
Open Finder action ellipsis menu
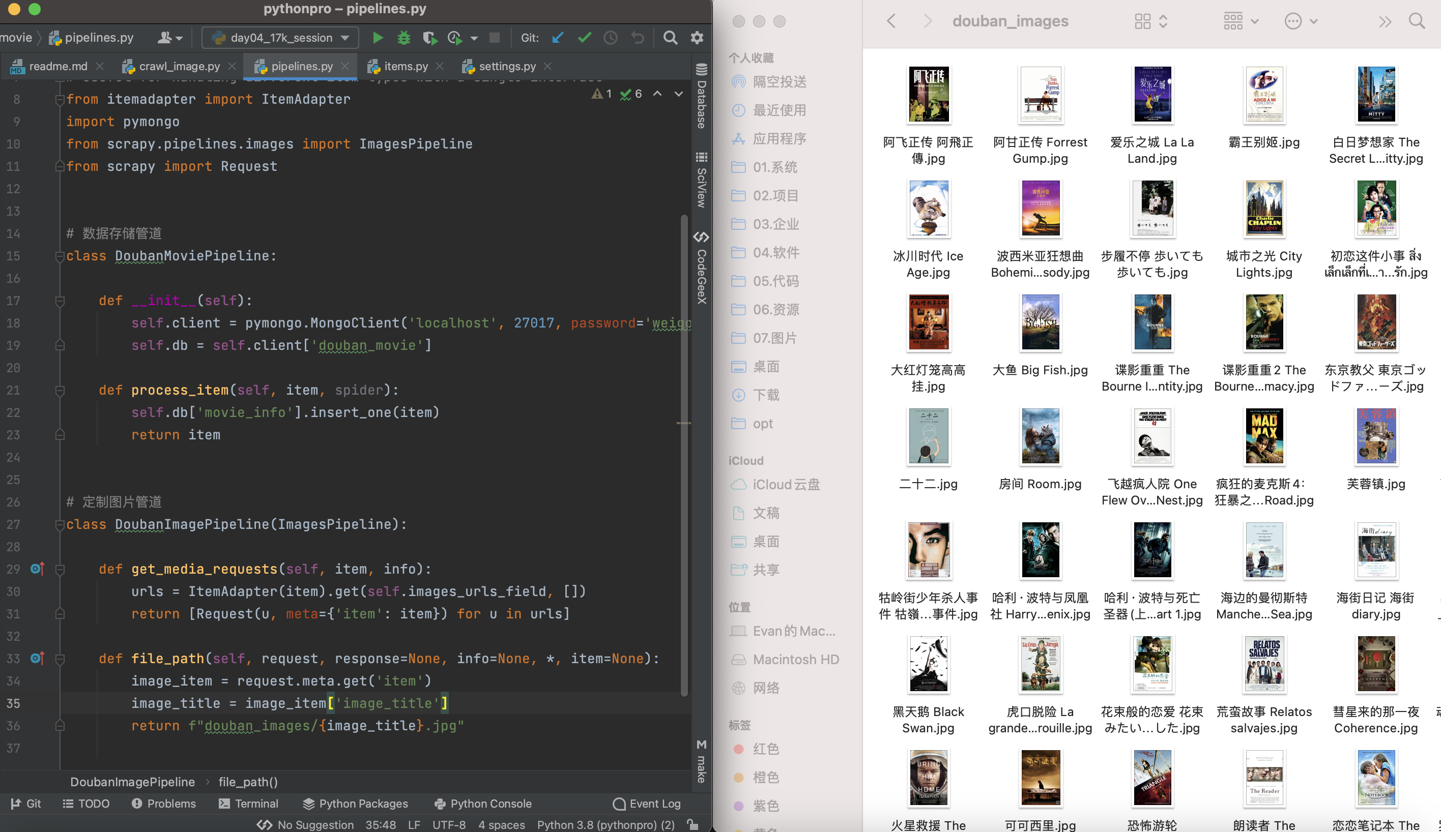pos(1302,21)
